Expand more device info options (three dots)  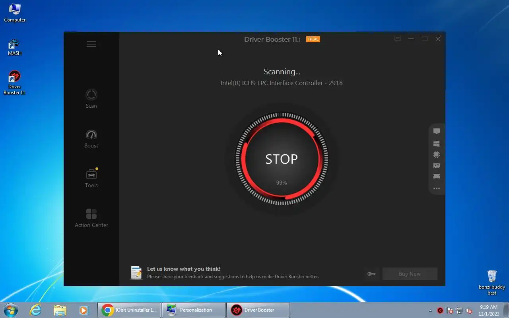coord(437,188)
